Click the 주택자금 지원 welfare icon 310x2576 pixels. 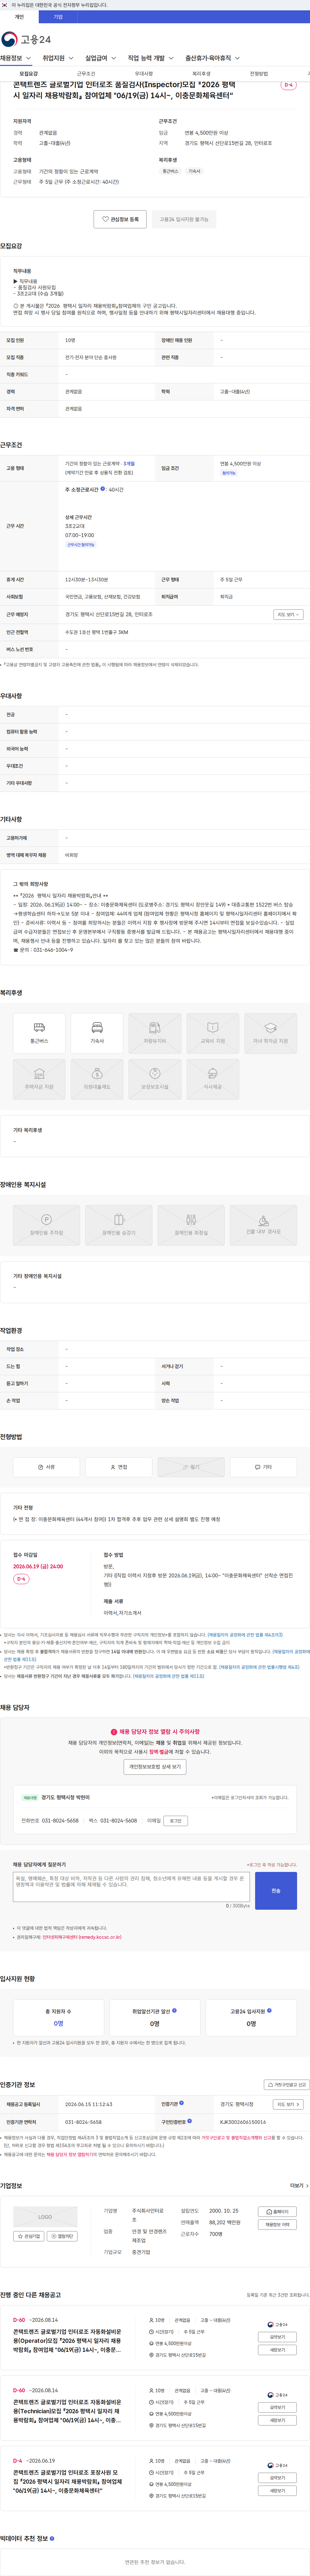[39, 1079]
